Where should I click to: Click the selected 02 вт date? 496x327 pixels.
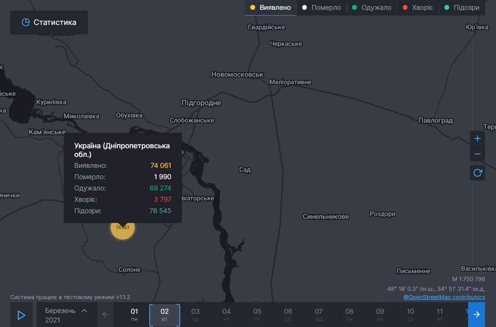point(165,315)
